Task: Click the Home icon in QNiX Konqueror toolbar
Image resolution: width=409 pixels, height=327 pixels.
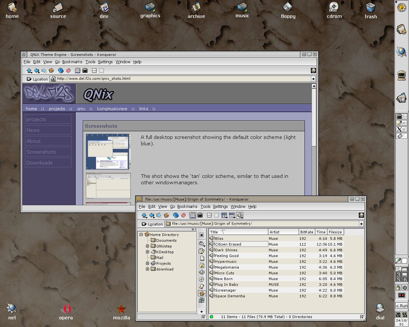Action: pyautogui.click(x=51, y=71)
